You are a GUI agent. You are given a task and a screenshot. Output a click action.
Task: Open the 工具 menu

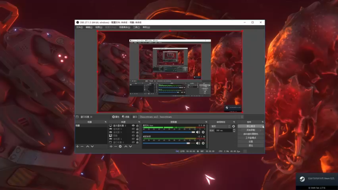(x=136, y=27)
